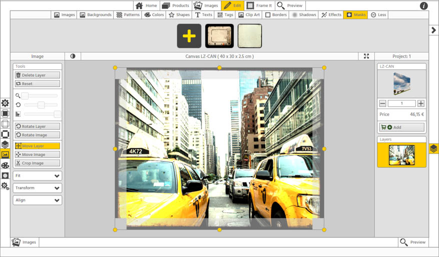The height and width of the screenshot is (257, 439).
Task: Click the quantity input field
Action: tap(402, 103)
